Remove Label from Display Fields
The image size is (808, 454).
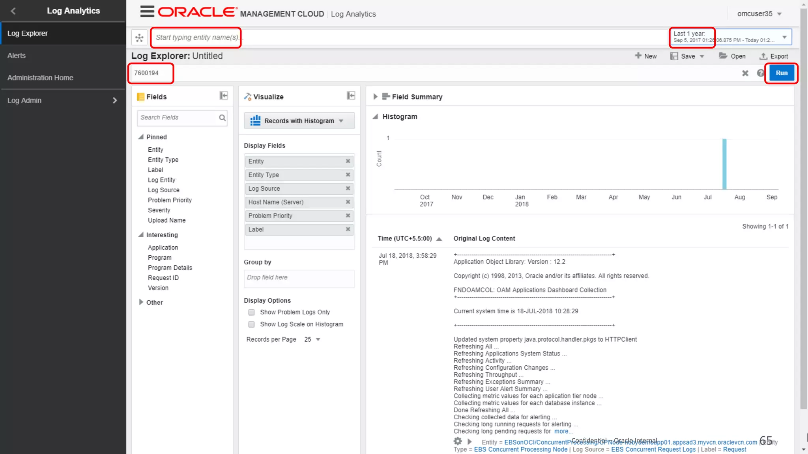coord(348,229)
